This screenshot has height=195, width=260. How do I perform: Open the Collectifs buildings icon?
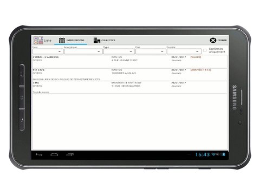point(97,40)
